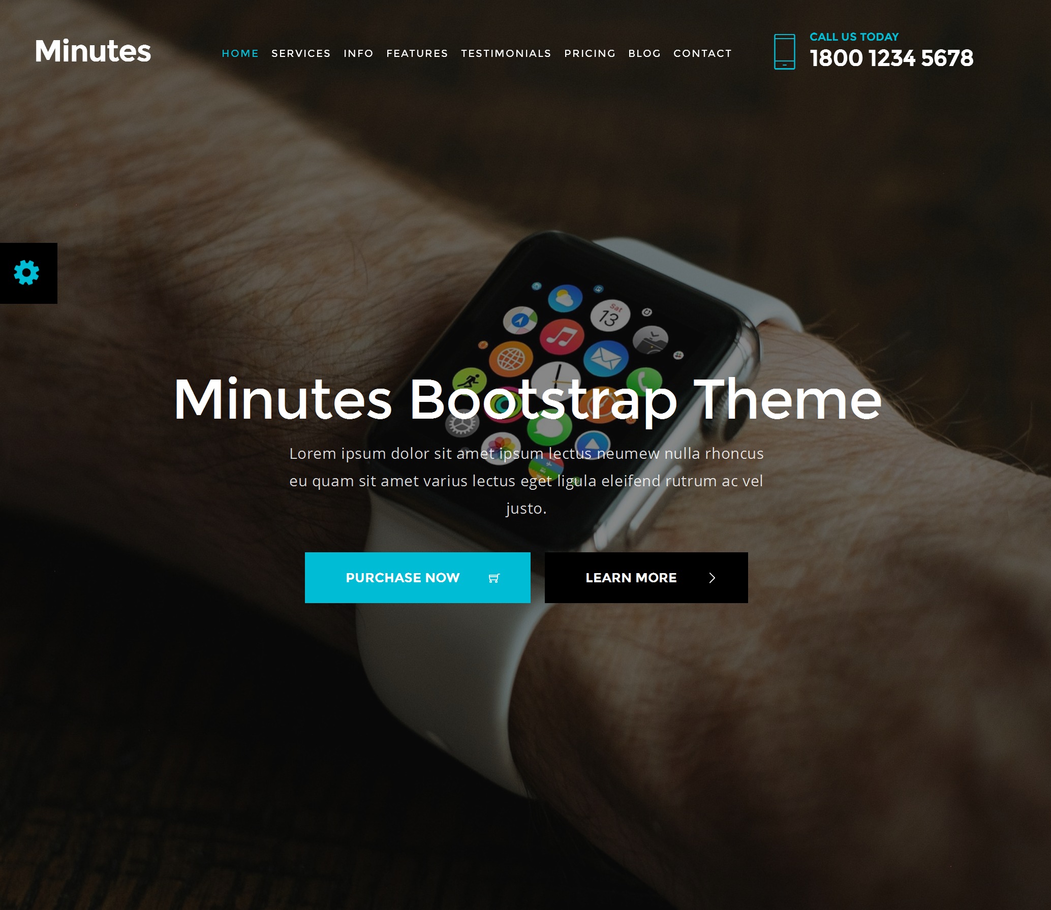The width and height of the screenshot is (1051, 910).
Task: Toggle the TESTIMONIALS navigation item
Action: tap(506, 53)
